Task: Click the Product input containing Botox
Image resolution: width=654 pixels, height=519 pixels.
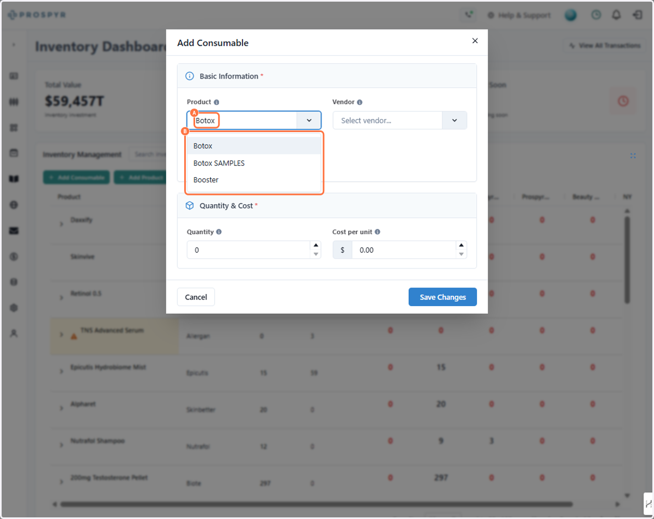Action: pos(243,121)
